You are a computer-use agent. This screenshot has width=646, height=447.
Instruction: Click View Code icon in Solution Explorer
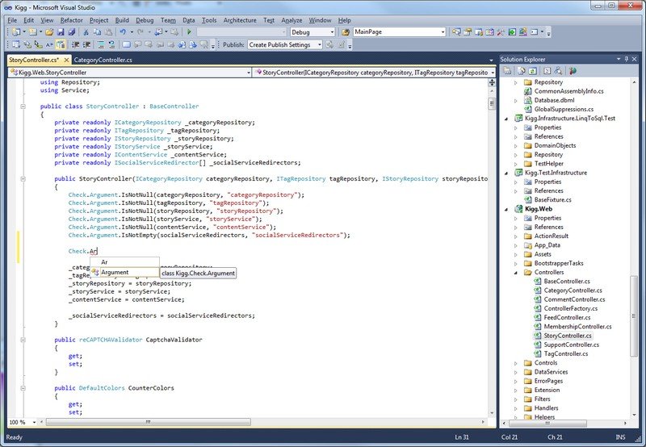546,71
